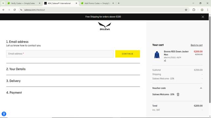
Task: Click the browser forward arrow
Action: coord(9,10)
